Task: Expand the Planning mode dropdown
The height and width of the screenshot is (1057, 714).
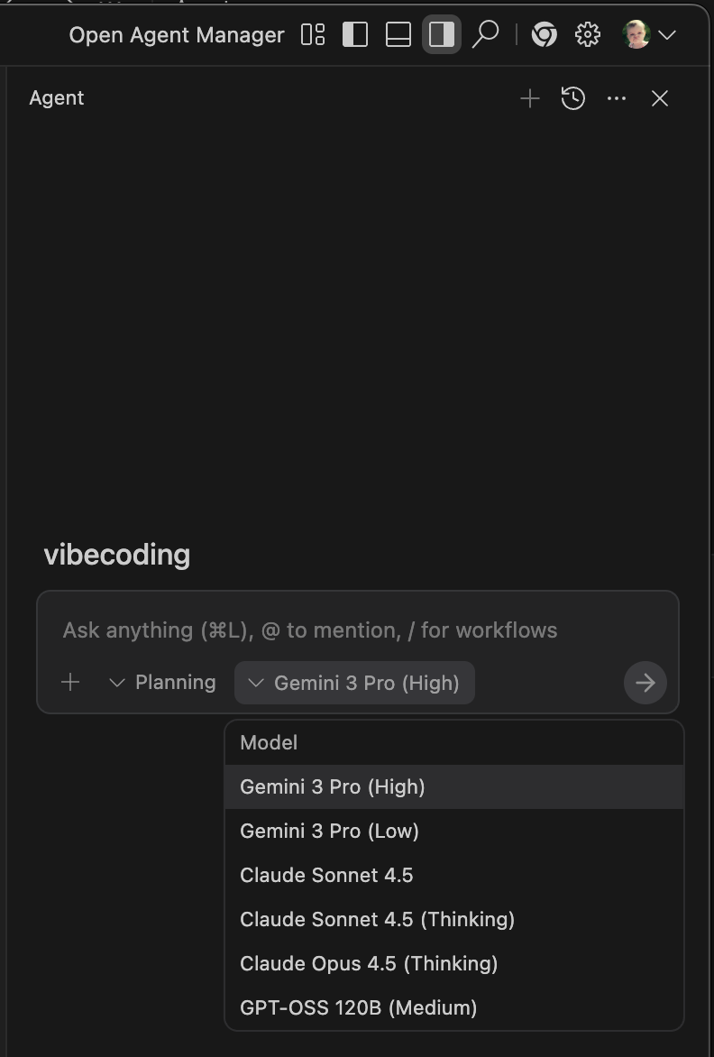Action: [x=163, y=683]
